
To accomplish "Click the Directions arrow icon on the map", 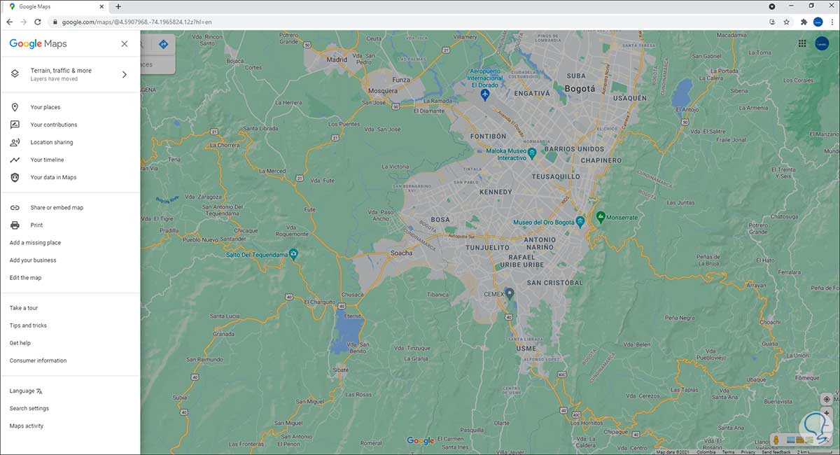I will click(163, 44).
